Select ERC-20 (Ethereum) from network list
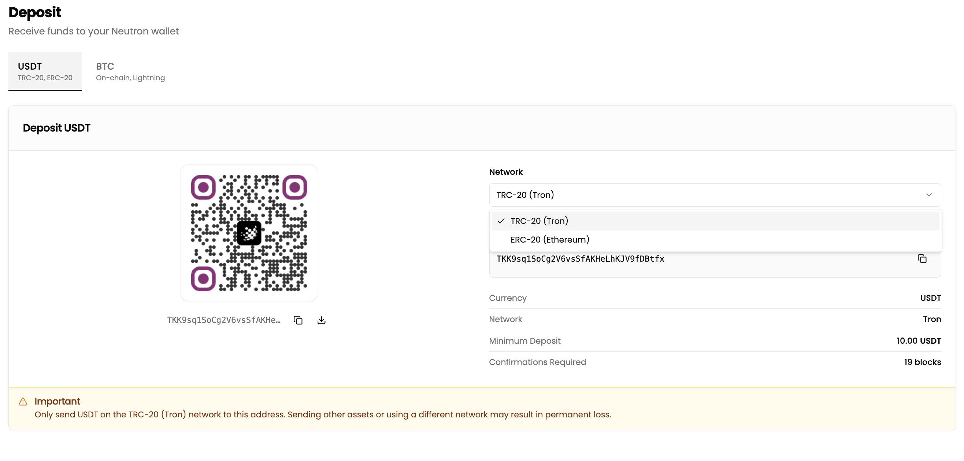964x461 pixels. pos(549,240)
